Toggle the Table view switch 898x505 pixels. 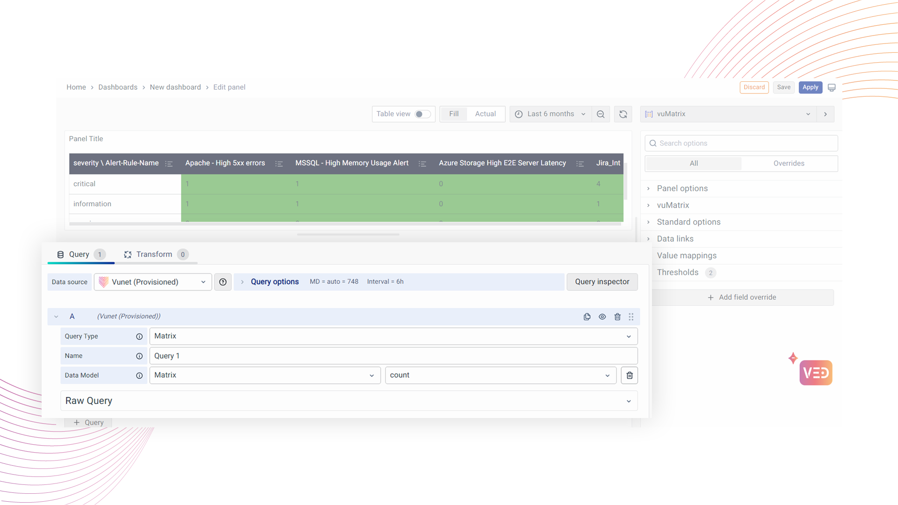pyautogui.click(x=422, y=114)
